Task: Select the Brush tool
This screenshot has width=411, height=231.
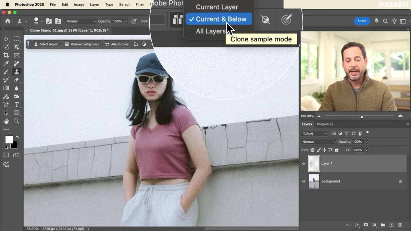Action: click(6, 72)
